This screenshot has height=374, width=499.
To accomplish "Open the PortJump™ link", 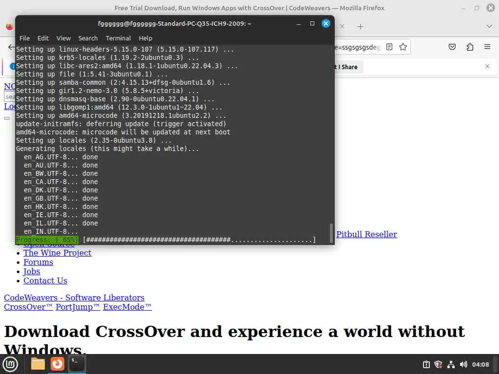I will (x=77, y=307).
